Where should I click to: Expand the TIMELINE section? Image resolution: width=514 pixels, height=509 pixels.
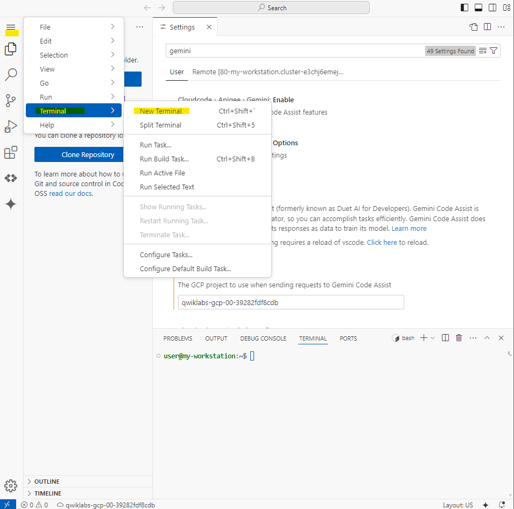[88, 493]
